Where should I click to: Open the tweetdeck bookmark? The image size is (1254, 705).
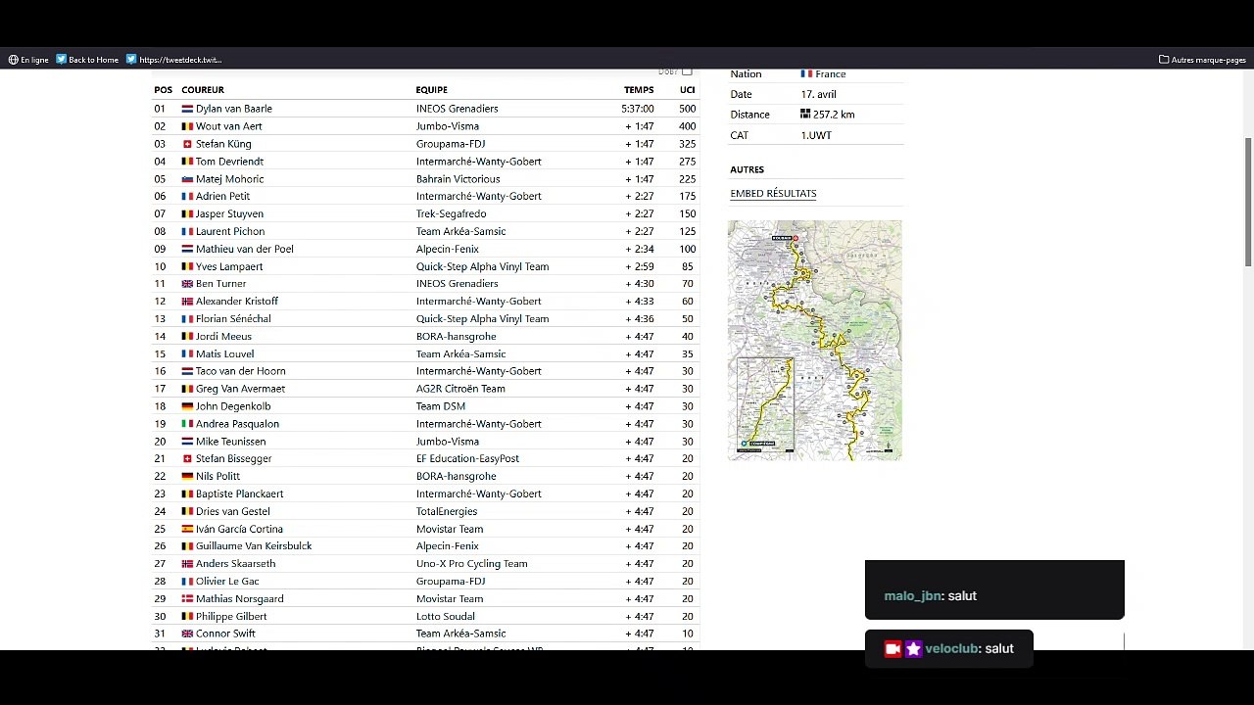pyautogui.click(x=173, y=60)
